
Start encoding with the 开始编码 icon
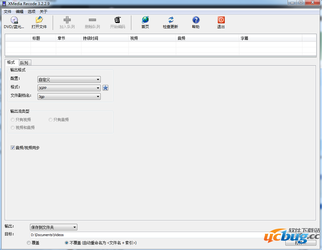coord(118,22)
